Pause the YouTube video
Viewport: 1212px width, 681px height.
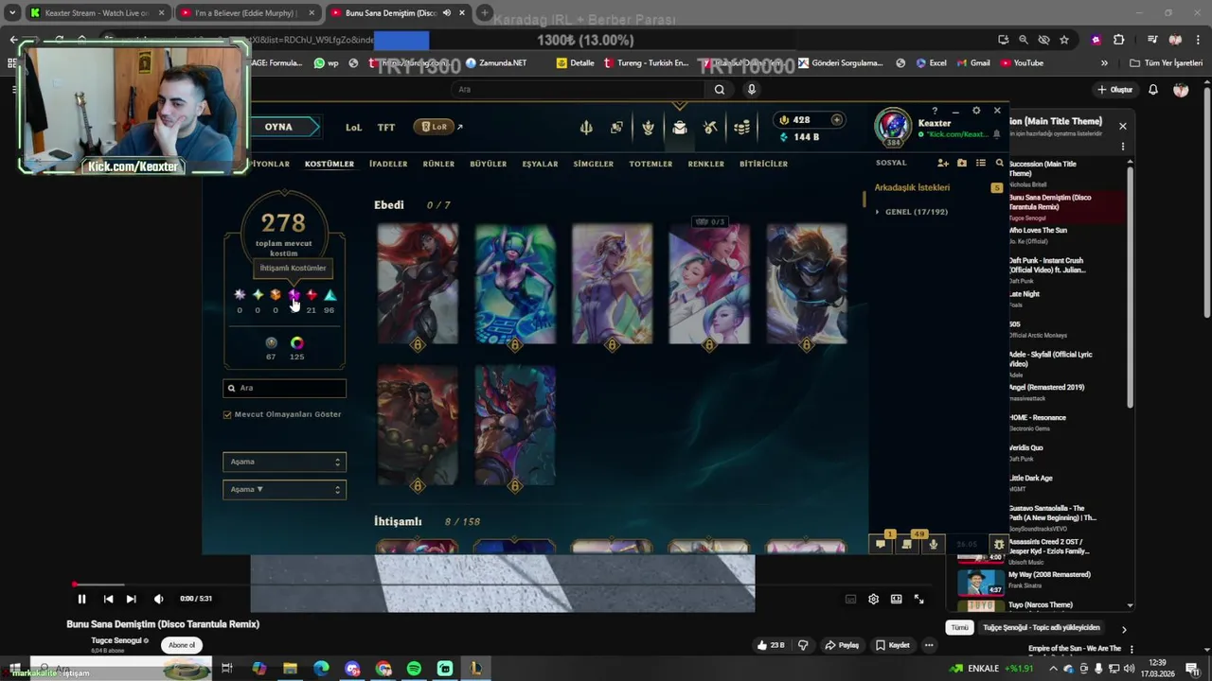(81, 599)
